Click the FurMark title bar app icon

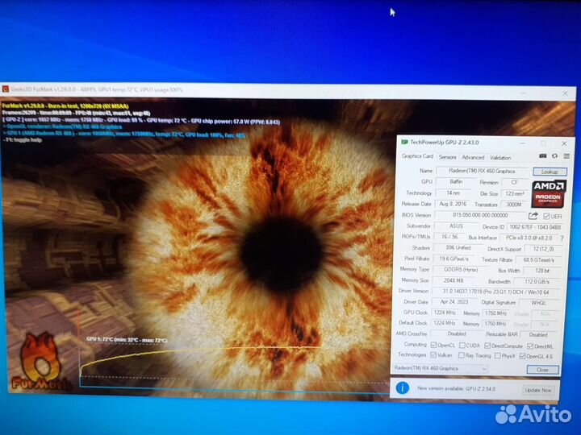click(5, 89)
